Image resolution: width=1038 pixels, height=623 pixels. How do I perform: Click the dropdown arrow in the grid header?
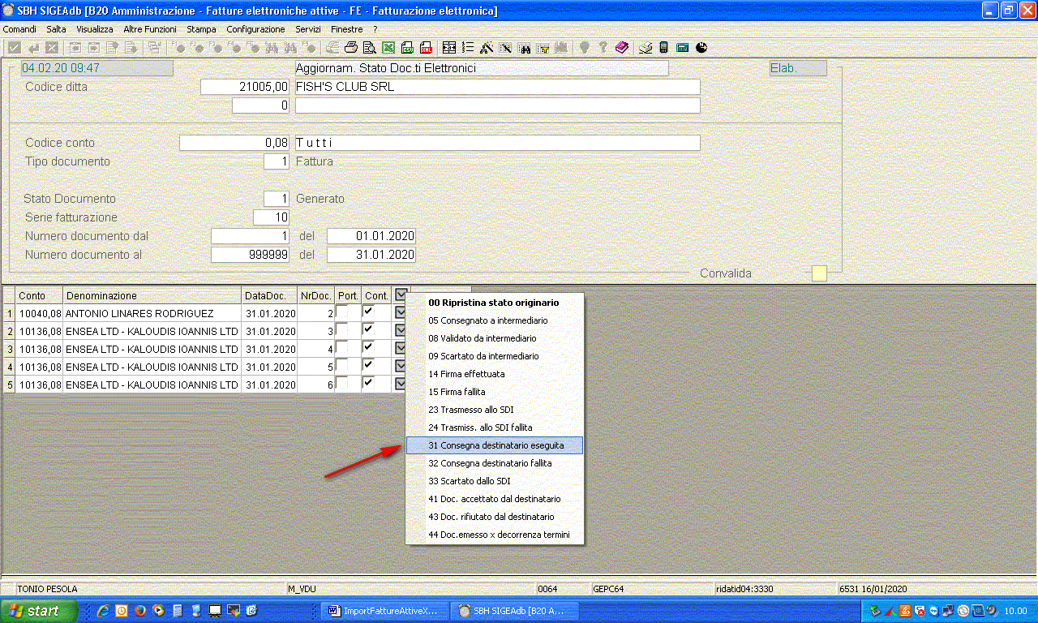(401, 295)
